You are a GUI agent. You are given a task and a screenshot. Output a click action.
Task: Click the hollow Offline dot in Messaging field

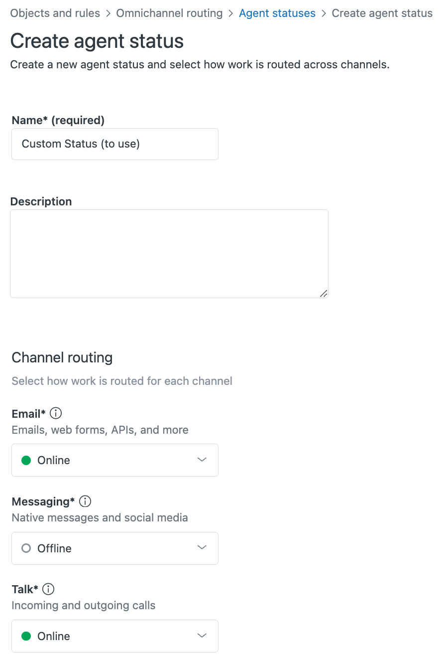coord(26,548)
